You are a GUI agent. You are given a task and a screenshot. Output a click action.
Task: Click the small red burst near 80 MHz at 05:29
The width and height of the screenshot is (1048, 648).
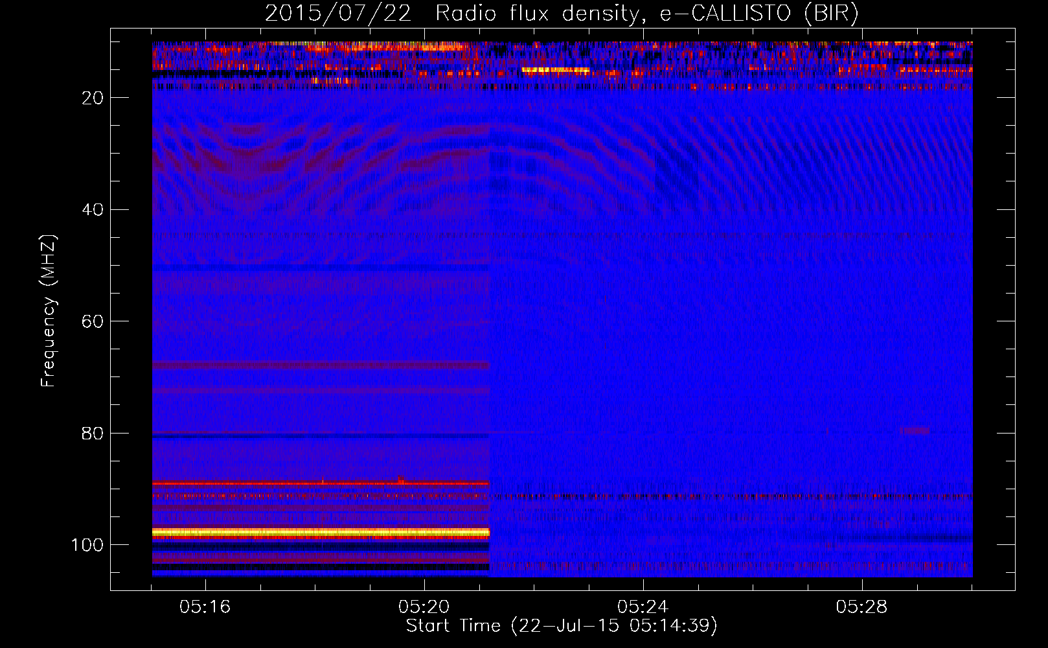coord(916,430)
